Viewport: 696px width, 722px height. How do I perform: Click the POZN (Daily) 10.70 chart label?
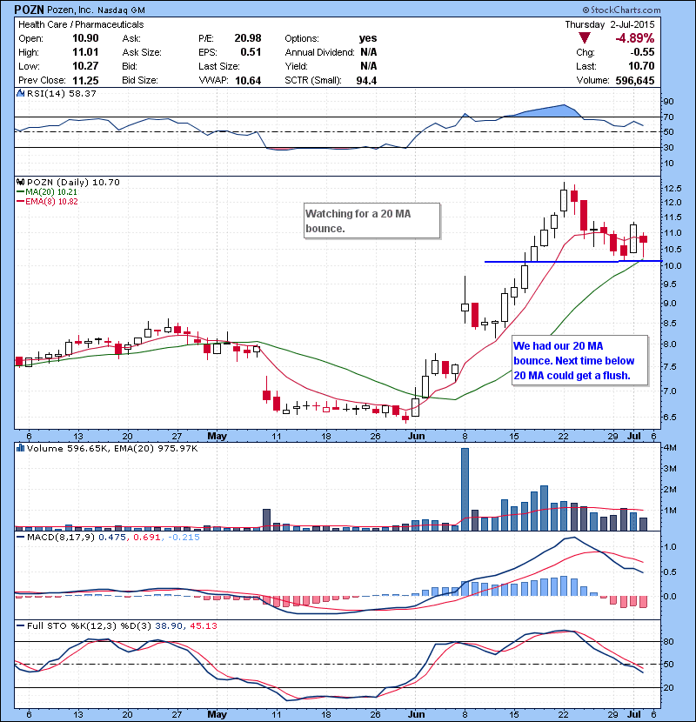(73, 182)
